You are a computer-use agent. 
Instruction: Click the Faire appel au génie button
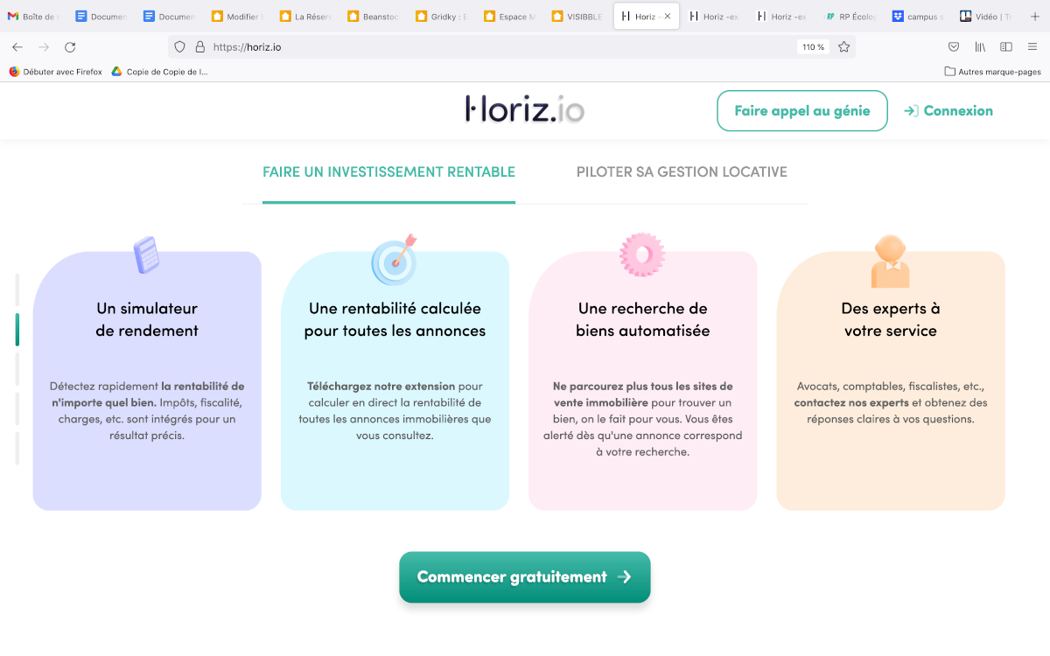click(802, 111)
